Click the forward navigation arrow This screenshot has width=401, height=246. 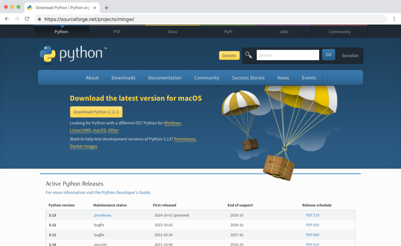coord(17,19)
